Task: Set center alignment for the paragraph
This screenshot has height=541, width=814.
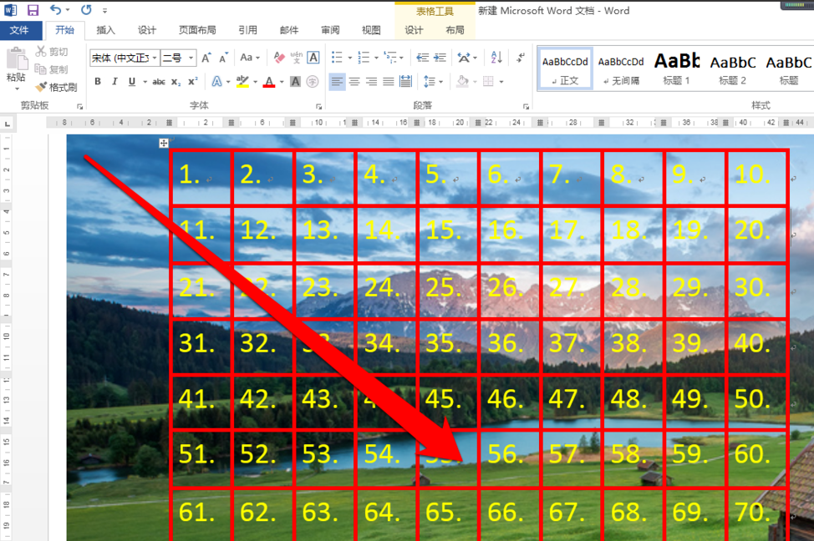Action: [x=354, y=82]
